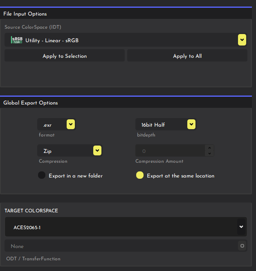Click the icon at ODT field's right edge
Image resolution: width=256 pixels, height=271 pixels.
click(x=242, y=246)
